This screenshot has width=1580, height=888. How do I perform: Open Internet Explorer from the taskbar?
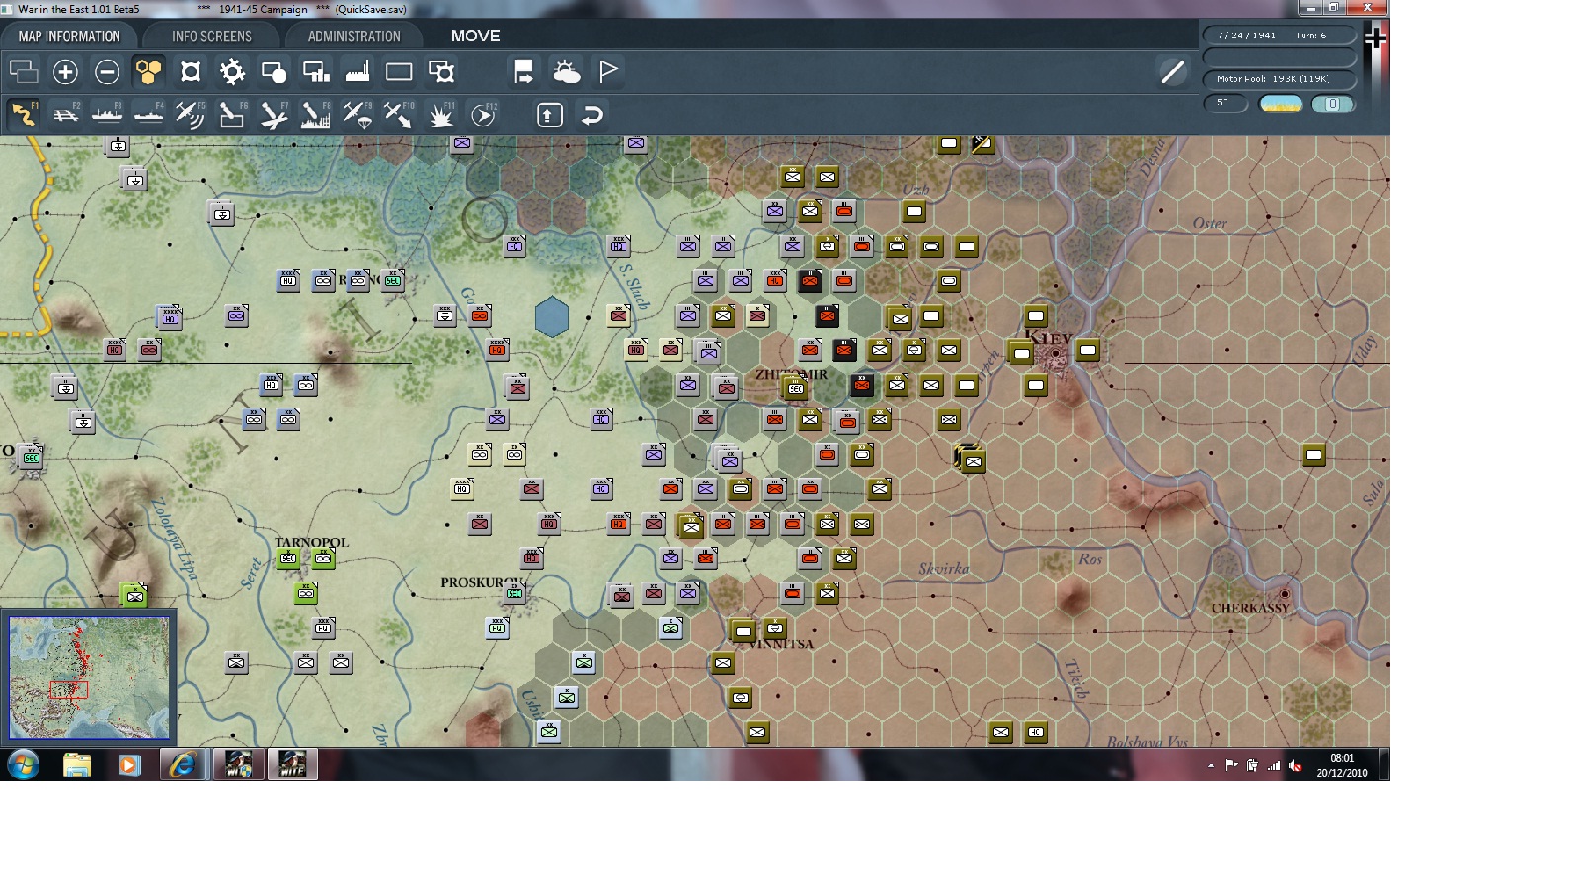(183, 765)
